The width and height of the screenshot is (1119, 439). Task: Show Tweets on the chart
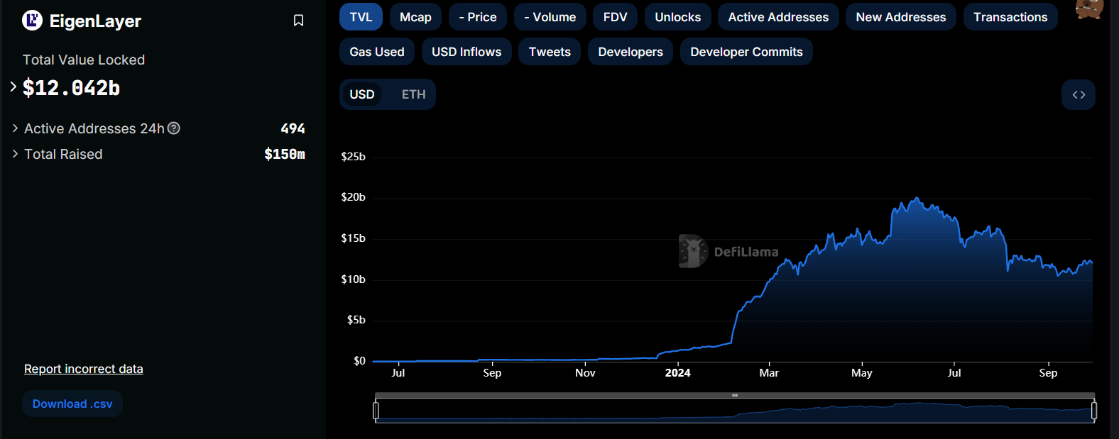click(x=550, y=52)
